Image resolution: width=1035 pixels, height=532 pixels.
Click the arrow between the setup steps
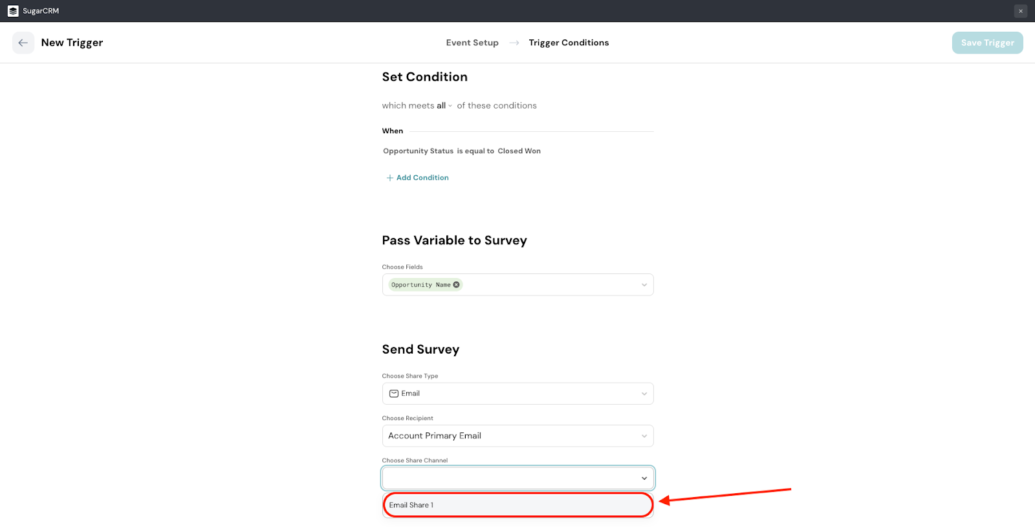(x=514, y=43)
